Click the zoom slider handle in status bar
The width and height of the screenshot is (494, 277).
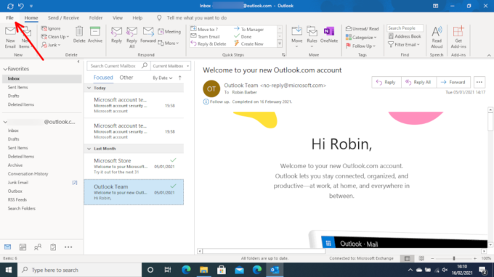click(x=454, y=258)
